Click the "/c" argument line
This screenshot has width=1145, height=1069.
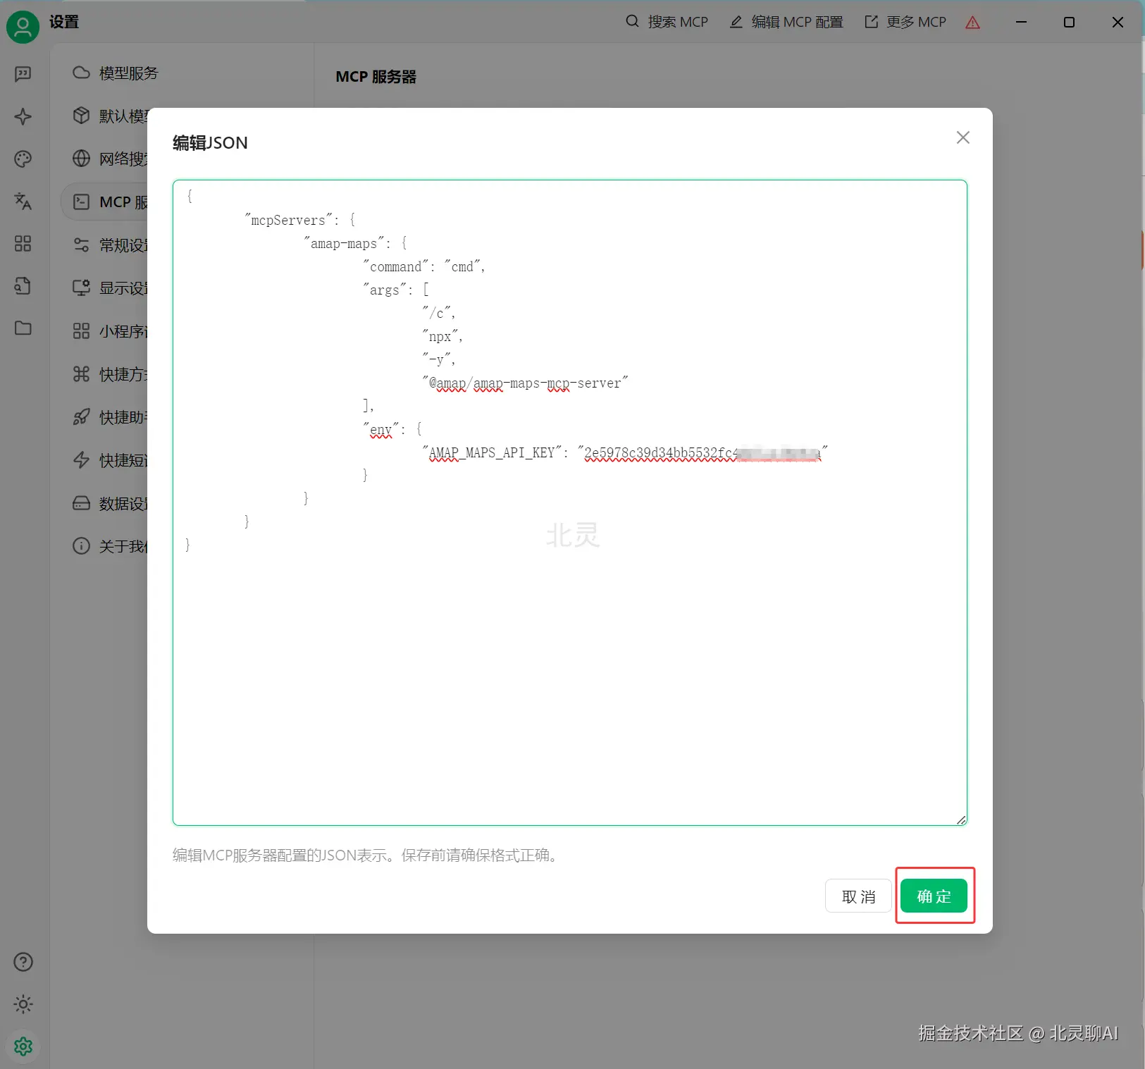(x=438, y=313)
